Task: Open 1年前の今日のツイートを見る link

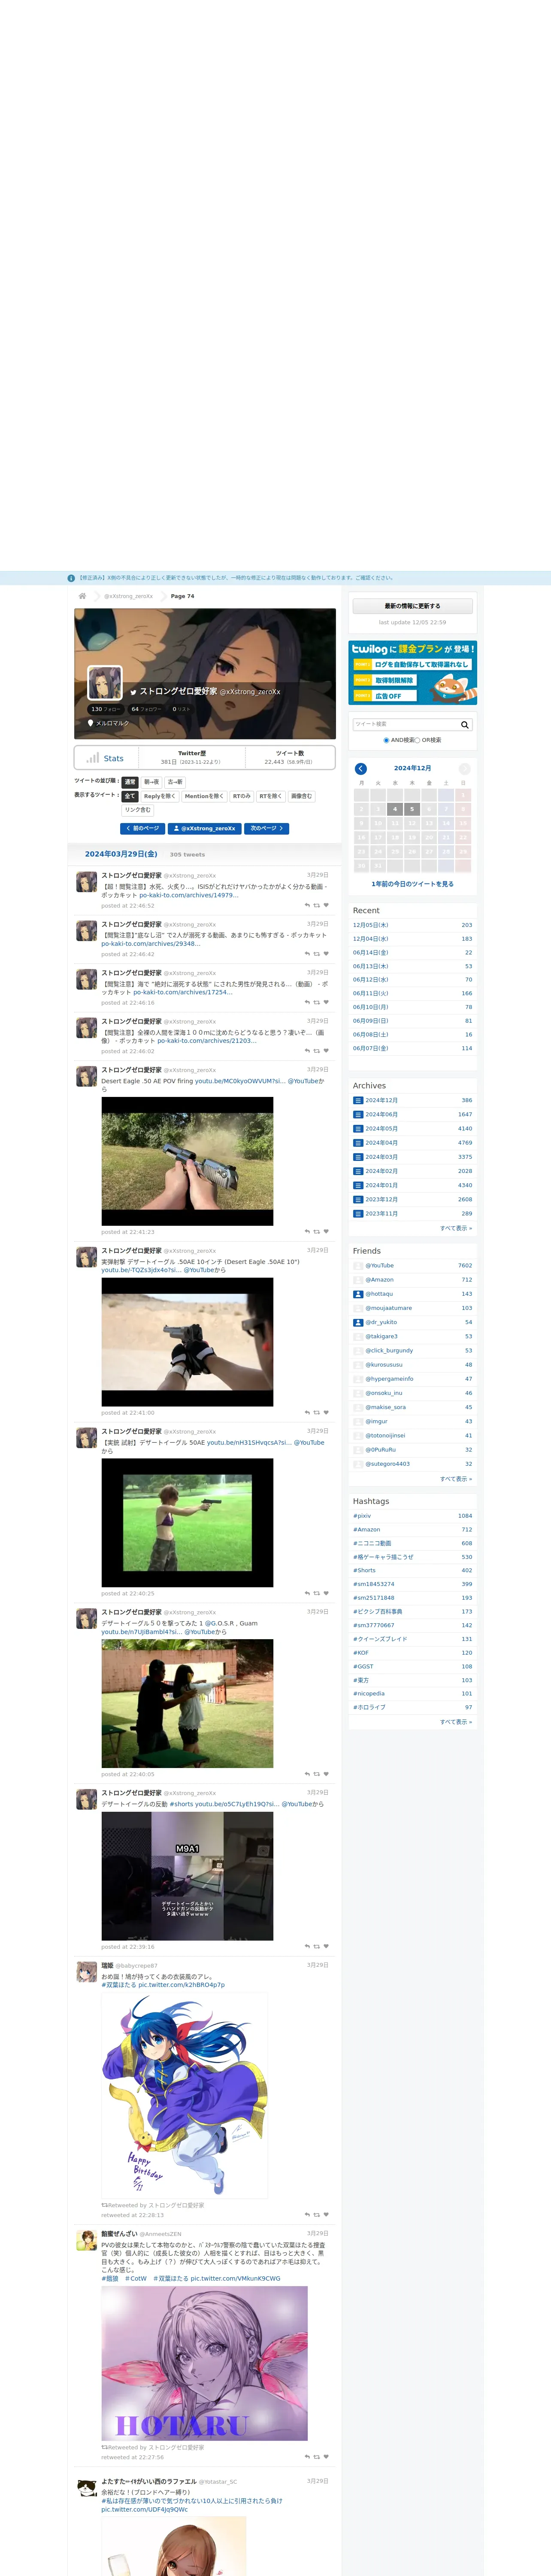Action: coord(412,884)
